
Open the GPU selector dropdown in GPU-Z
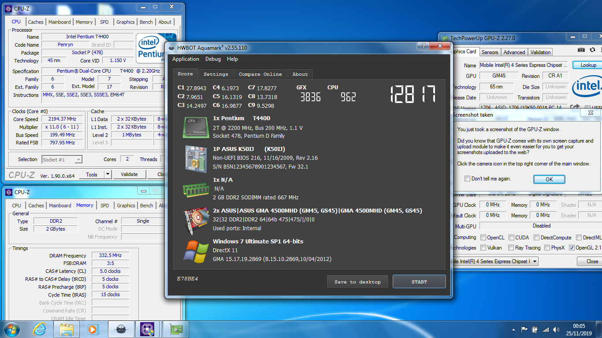click(534, 261)
